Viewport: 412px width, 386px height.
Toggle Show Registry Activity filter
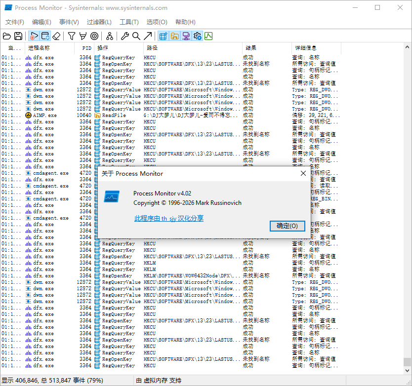[x=163, y=36]
